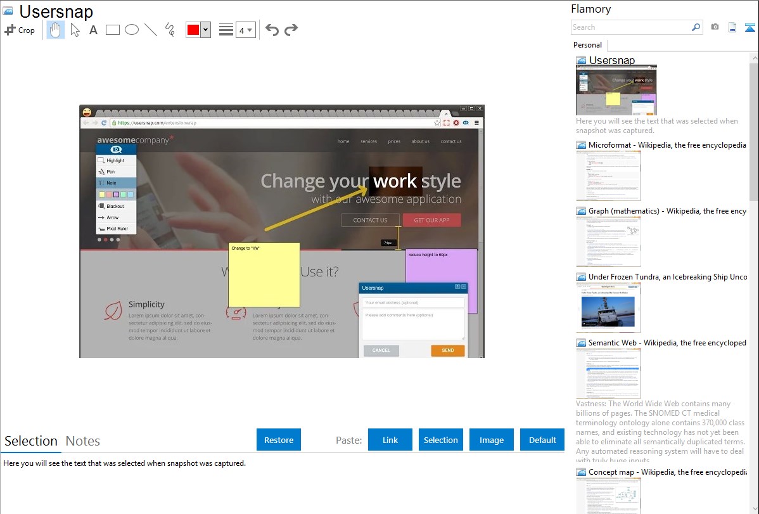Viewport: 759px width, 514px height.
Task: Paste the Selection button
Action: tap(441, 440)
